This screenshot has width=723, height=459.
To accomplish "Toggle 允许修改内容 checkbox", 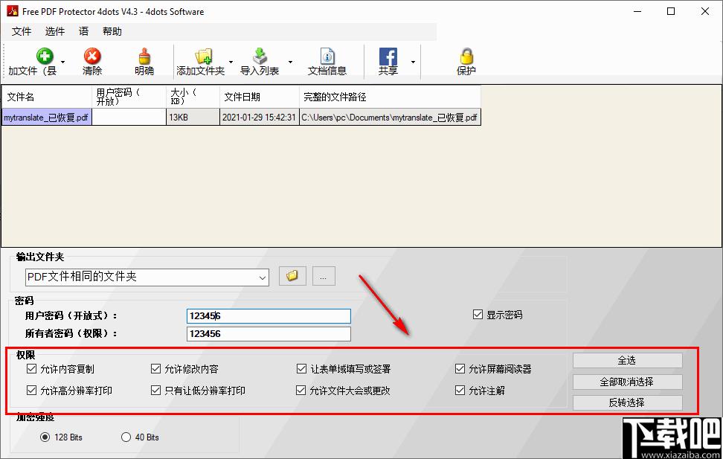I will 155,368.
